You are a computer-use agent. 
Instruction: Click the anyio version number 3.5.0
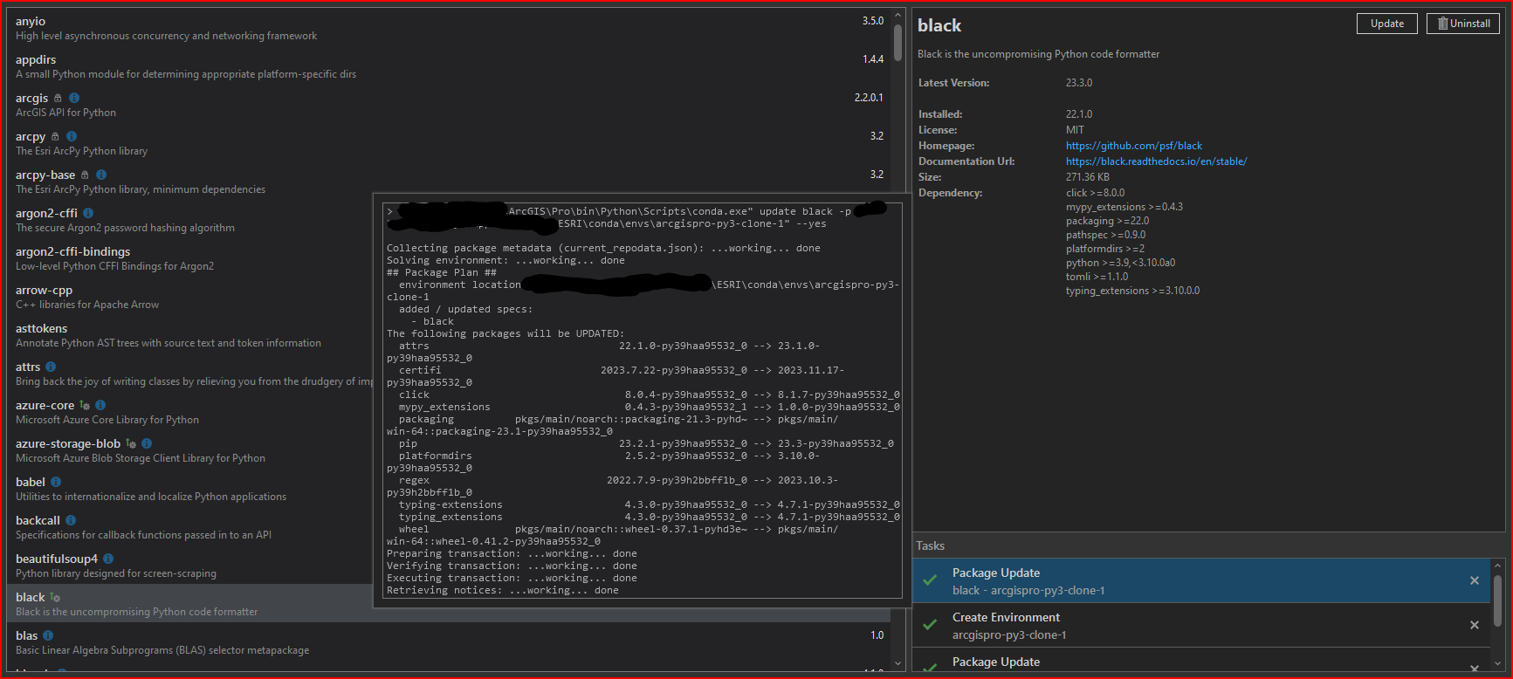pyautogui.click(x=873, y=21)
